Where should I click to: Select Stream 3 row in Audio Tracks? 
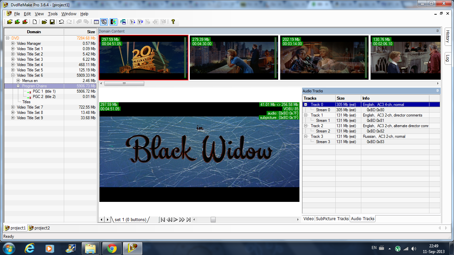371,142
